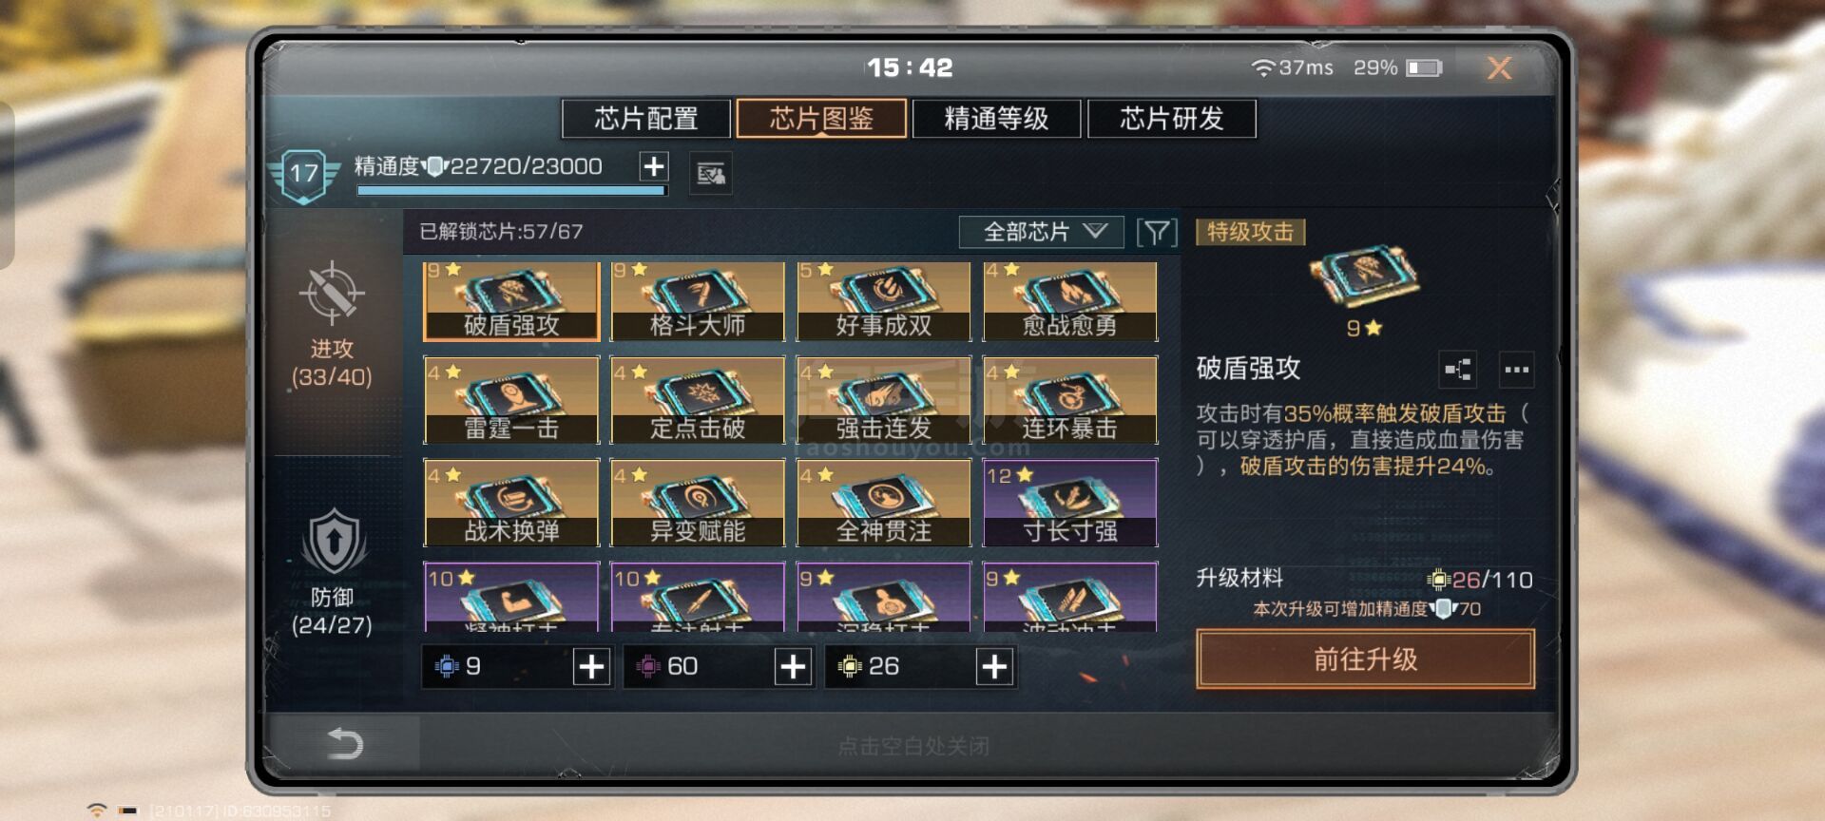The image size is (1825, 821).
Task: Click the back arrow icon
Action: (344, 743)
